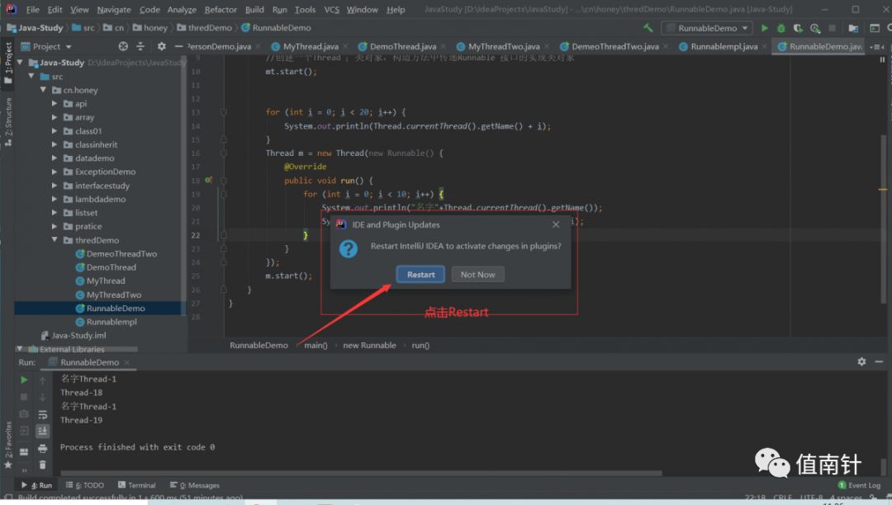Close the RunnableDemo run tab
Image resolution: width=892 pixels, height=505 pixels.
point(127,362)
